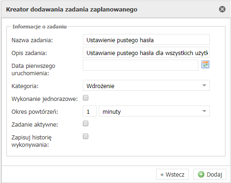Open the calendar date picker icon
231x183 pixels.
click(x=205, y=64)
